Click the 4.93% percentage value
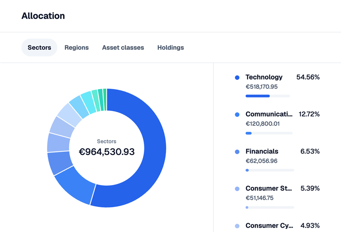 tap(310, 226)
